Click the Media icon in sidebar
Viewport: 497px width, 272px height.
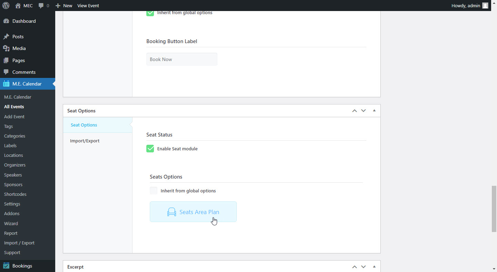pos(6,48)
